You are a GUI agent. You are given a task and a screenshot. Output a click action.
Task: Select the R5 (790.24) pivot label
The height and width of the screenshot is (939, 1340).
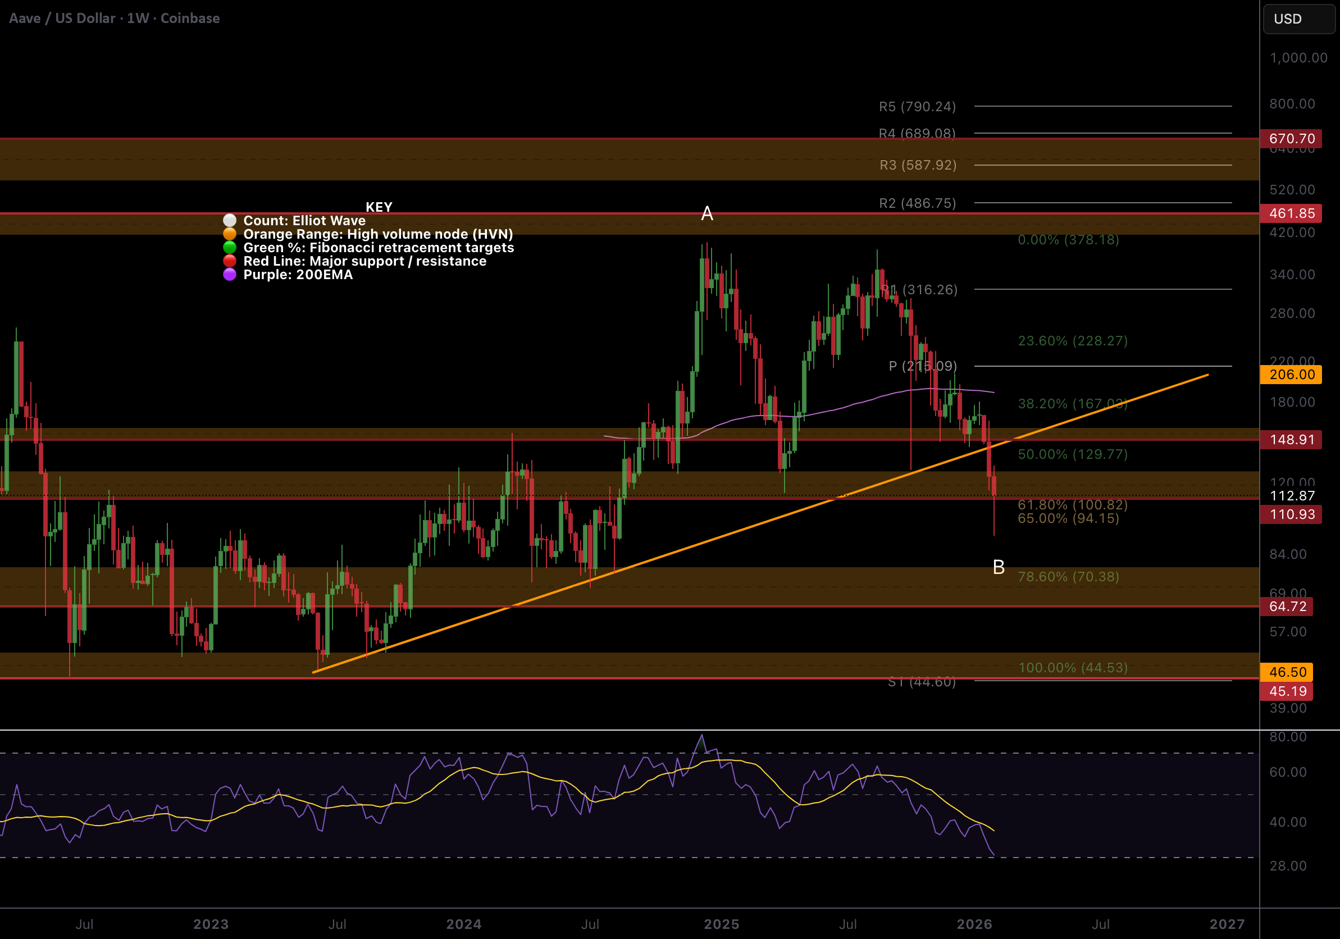click(917, 107)
